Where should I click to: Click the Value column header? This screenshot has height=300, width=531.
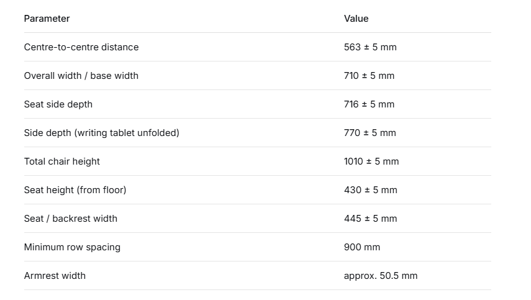pyautogui.click(x=356, y=19)
